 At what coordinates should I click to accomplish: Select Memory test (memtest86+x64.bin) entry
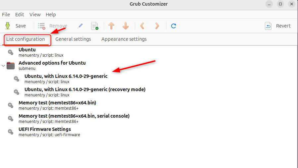pos(149,105)
